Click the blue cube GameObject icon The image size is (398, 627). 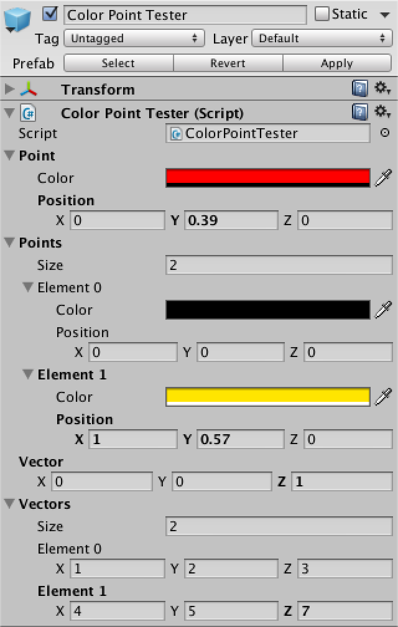(17, 21)
